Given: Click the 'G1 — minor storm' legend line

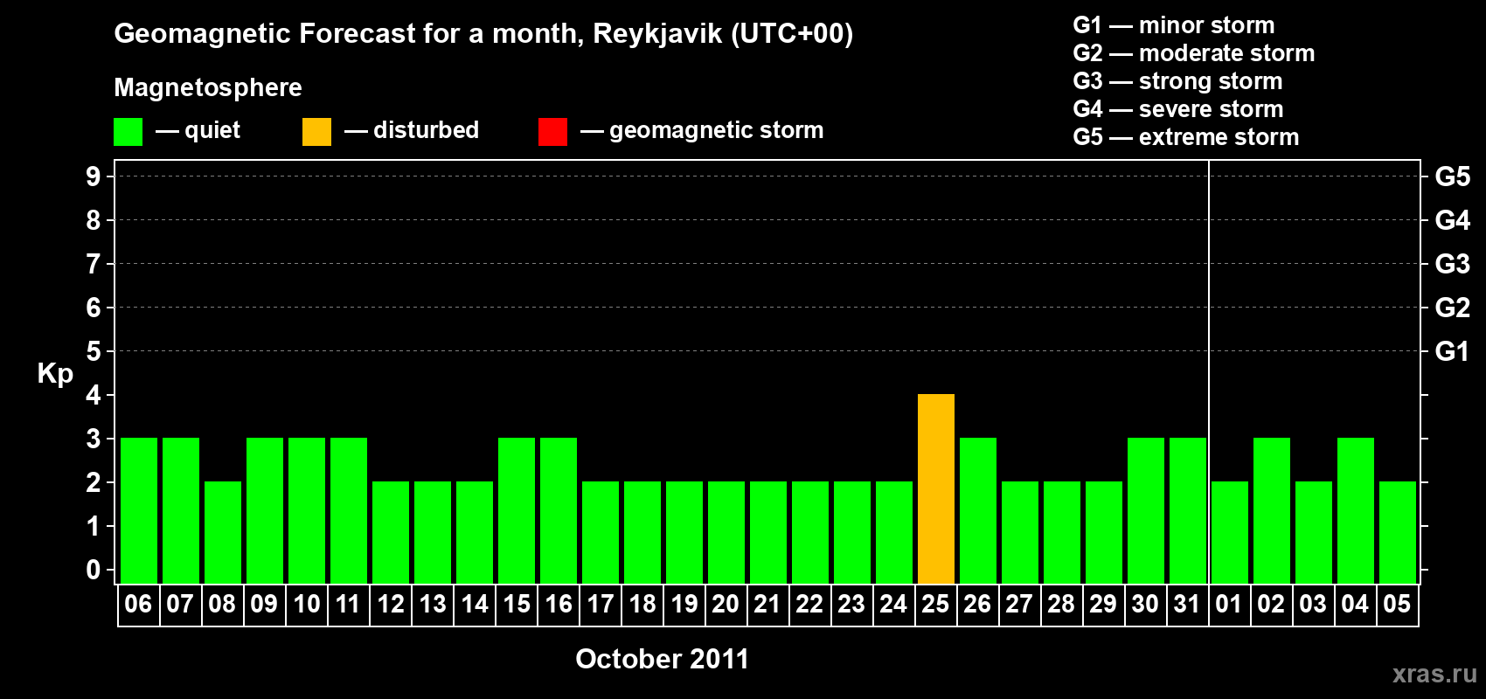Looking at the screenshot, I should point(1174,25).
